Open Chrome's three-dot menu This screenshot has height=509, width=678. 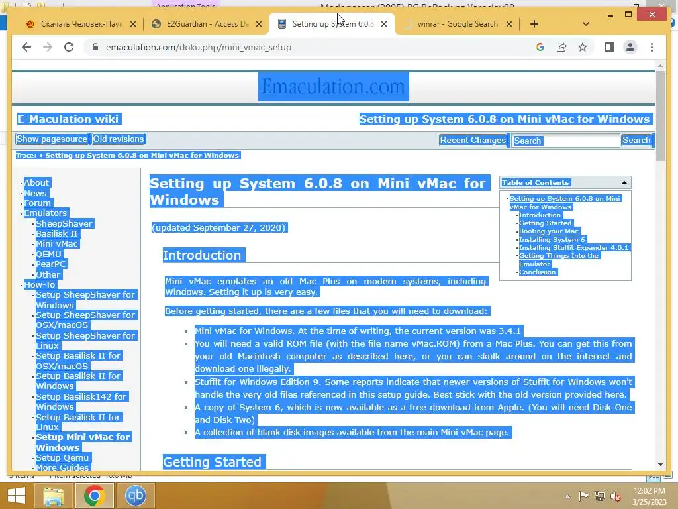652,47
